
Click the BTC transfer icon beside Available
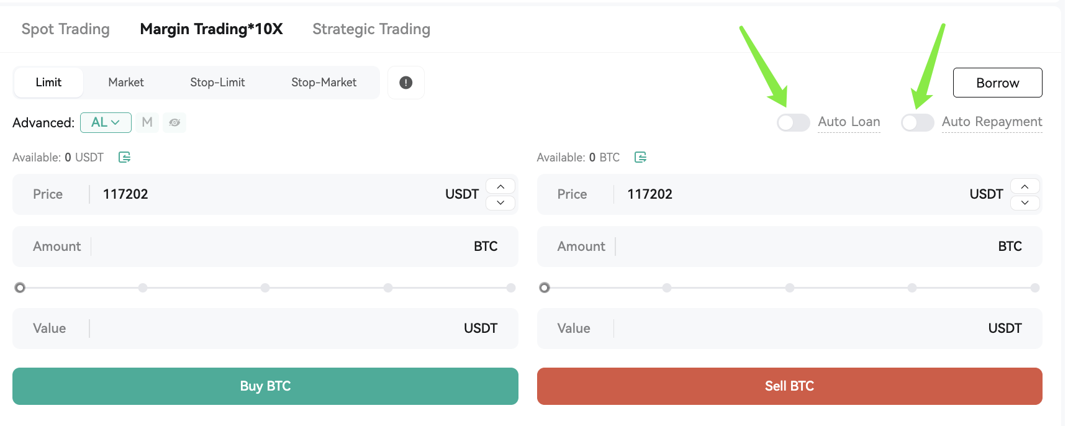pos(641,157)
